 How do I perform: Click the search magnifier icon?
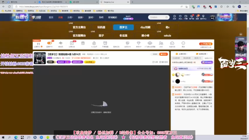167,17
